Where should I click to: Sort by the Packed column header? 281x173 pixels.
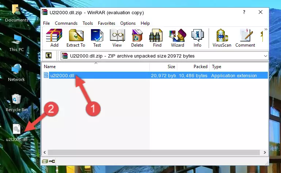click(x=193, y=67)
